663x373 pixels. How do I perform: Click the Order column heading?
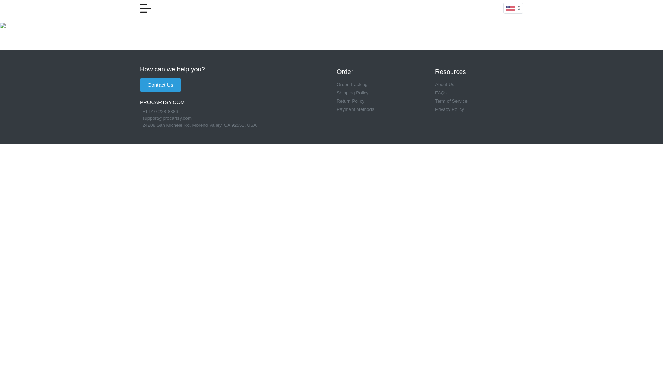point(345,72)
